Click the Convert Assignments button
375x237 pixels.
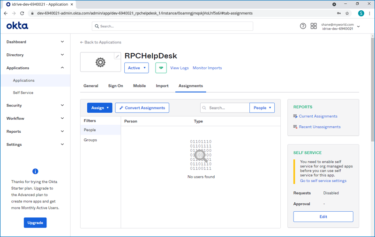[142, 108]
